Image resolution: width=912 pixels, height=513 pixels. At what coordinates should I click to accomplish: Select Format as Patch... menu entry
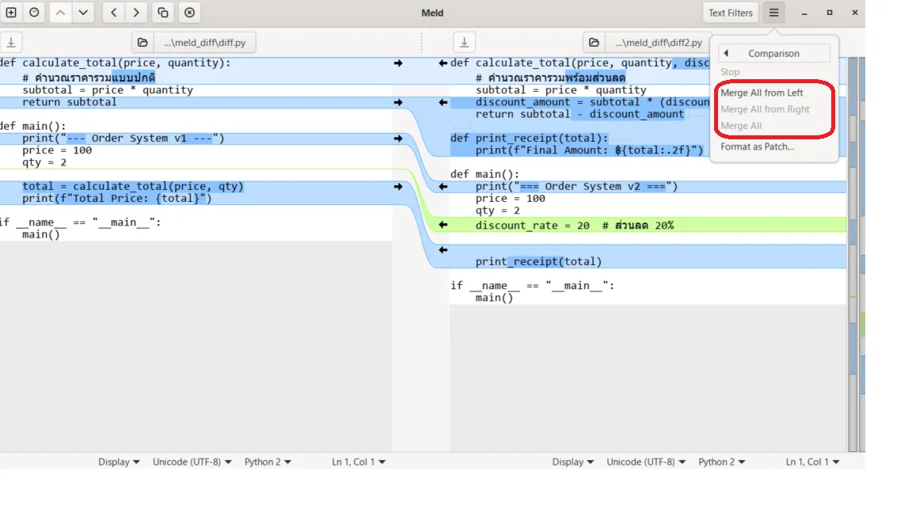pos(757,146)
